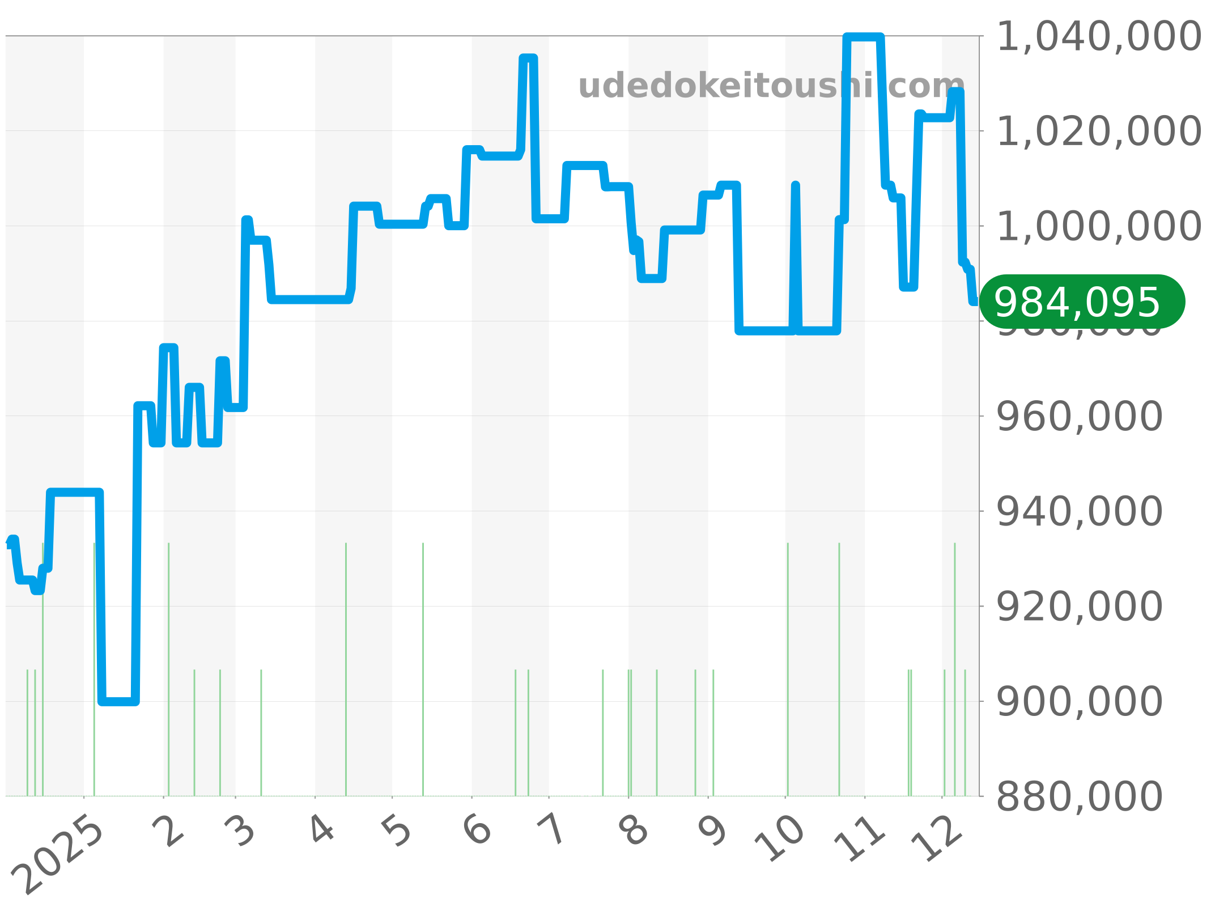Screen dimensions: 1215x907
Task: Click the 920,000 price axis label
Action: pyautogui.click(x=1079, y=607)
